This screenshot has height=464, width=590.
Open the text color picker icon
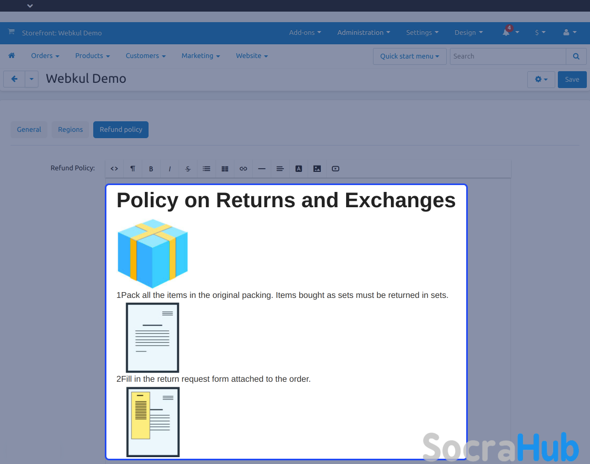299,169
